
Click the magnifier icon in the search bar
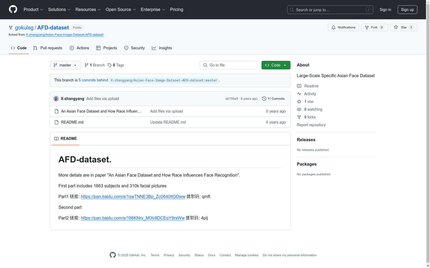(x=292, y=10)
